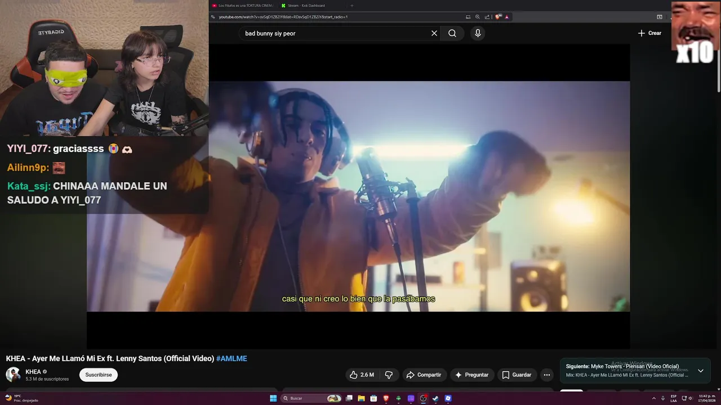Switch to the Los Pitufos YouTube browser tab

click(242, 6)
